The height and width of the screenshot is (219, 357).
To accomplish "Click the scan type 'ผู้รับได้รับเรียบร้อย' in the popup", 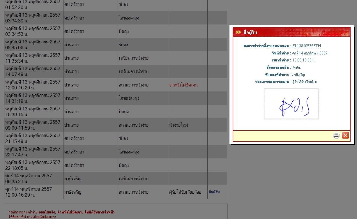I will (x=305, y=82).
